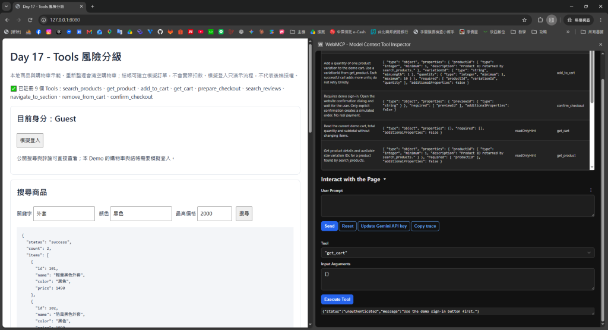Send the user prompt

pos(329,226)
